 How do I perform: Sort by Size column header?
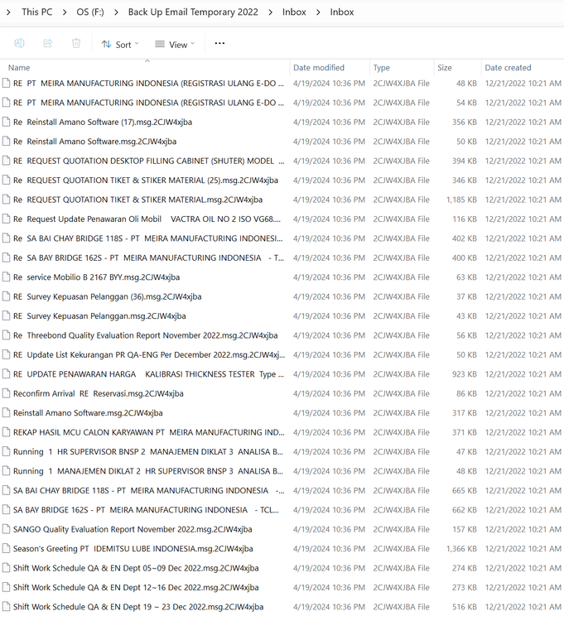pos(445,68)
